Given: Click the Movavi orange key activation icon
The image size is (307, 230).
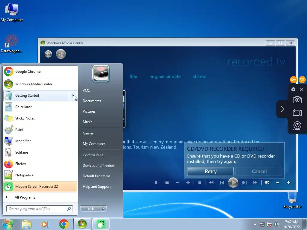Looking at the screenshot, I should pyautogui.click(x=293, y=80).
